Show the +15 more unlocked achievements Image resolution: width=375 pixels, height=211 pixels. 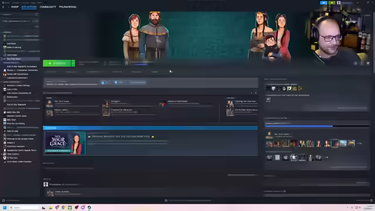coord(359,143)
